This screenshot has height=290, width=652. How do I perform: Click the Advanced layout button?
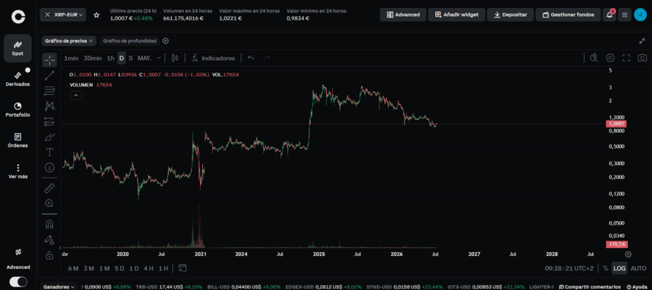(x=403, y=14)
